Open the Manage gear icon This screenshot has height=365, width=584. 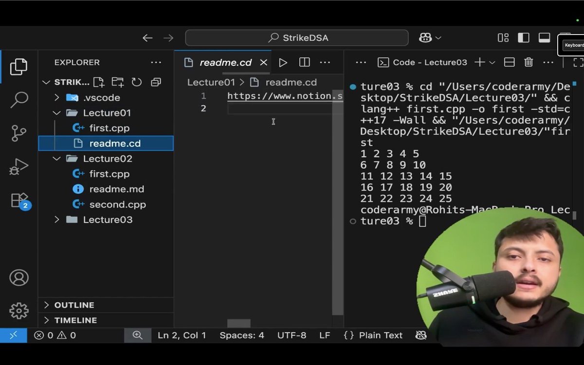[18, 310]
